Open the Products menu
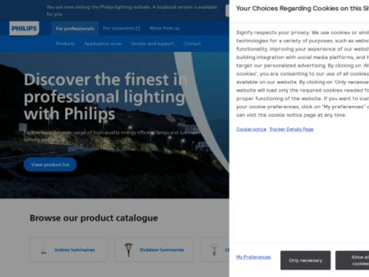Viewport: 369px width, 277px height. pyautogui.click(x=65, y=44)
